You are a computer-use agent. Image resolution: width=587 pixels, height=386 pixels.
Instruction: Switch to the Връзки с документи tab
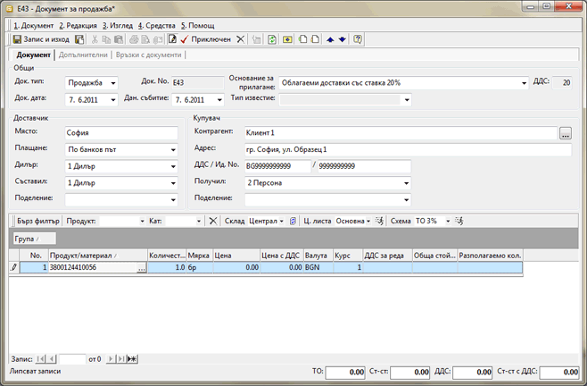pyautogui.click(x=149, y=55)
